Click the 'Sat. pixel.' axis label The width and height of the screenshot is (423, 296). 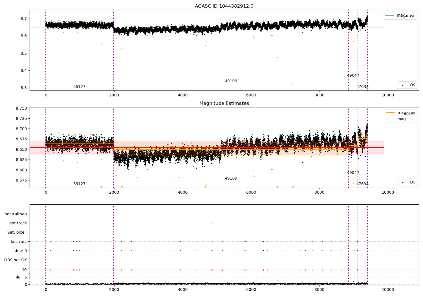click(x=17, y=232)
